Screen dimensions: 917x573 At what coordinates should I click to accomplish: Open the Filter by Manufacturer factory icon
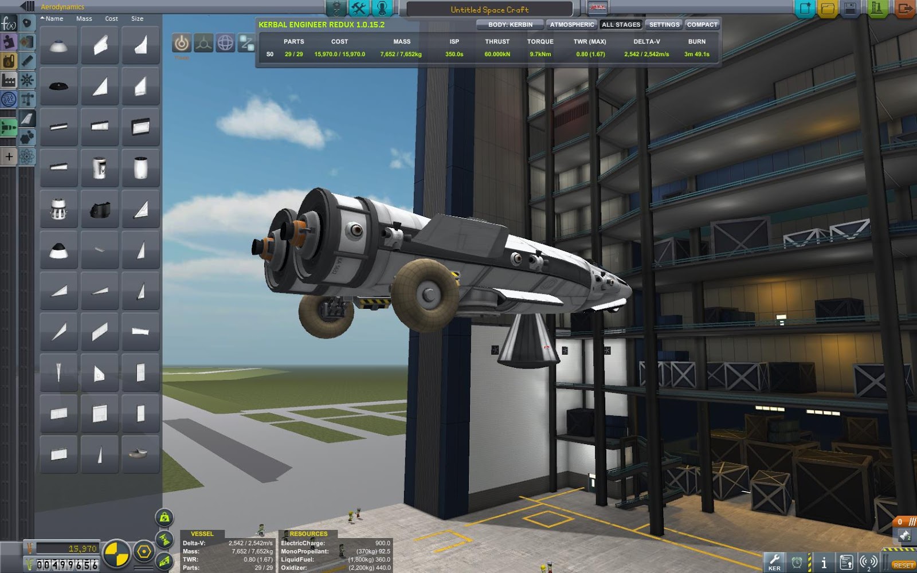tap(9, 80)
